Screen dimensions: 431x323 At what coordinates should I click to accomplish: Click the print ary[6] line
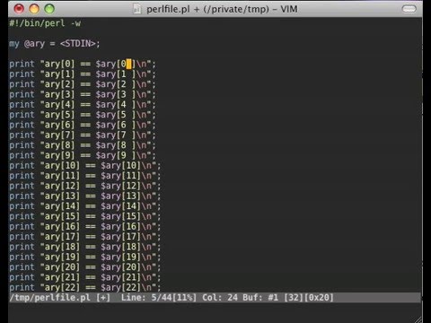pyautogui.click(x=83, y=125)
